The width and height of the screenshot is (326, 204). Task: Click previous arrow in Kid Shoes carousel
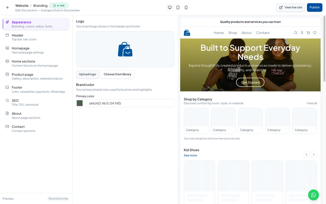click(x=306, y=154)
